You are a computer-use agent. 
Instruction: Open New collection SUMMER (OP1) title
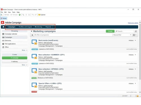[52, 55]
